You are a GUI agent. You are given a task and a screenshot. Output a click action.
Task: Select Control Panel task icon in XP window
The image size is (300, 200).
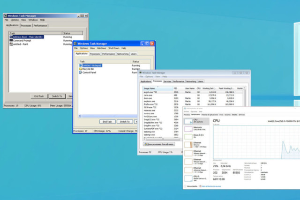(81, 72)
